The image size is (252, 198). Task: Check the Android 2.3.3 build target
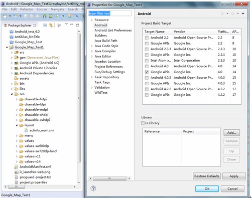[147, 49]
